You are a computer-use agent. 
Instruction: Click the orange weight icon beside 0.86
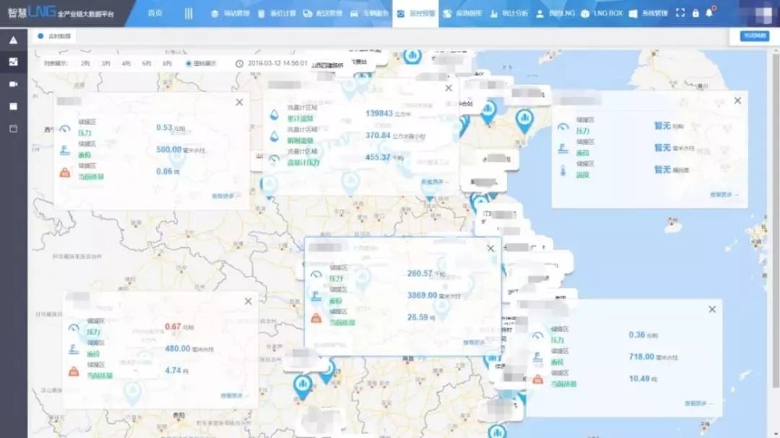pyautogui.click(x=65, y=172)
